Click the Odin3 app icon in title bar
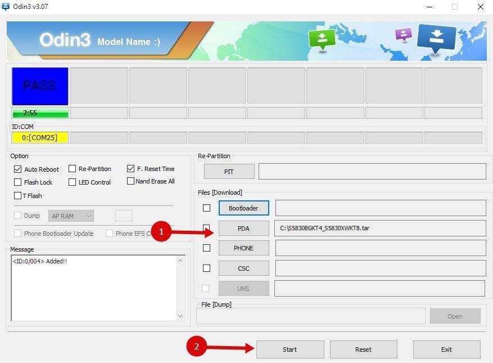Image resolution: width=493 pixels, height=363 pixels. pos(6,7)
